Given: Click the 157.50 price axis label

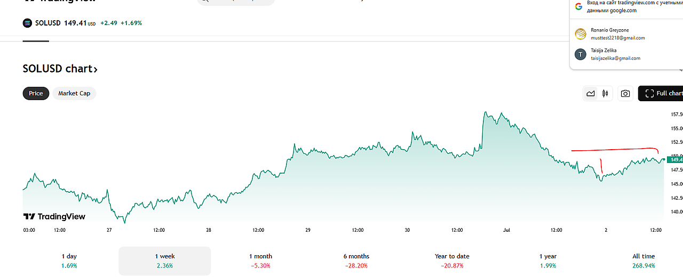Looking at the screenshot, I should click(x=677, y=115).
